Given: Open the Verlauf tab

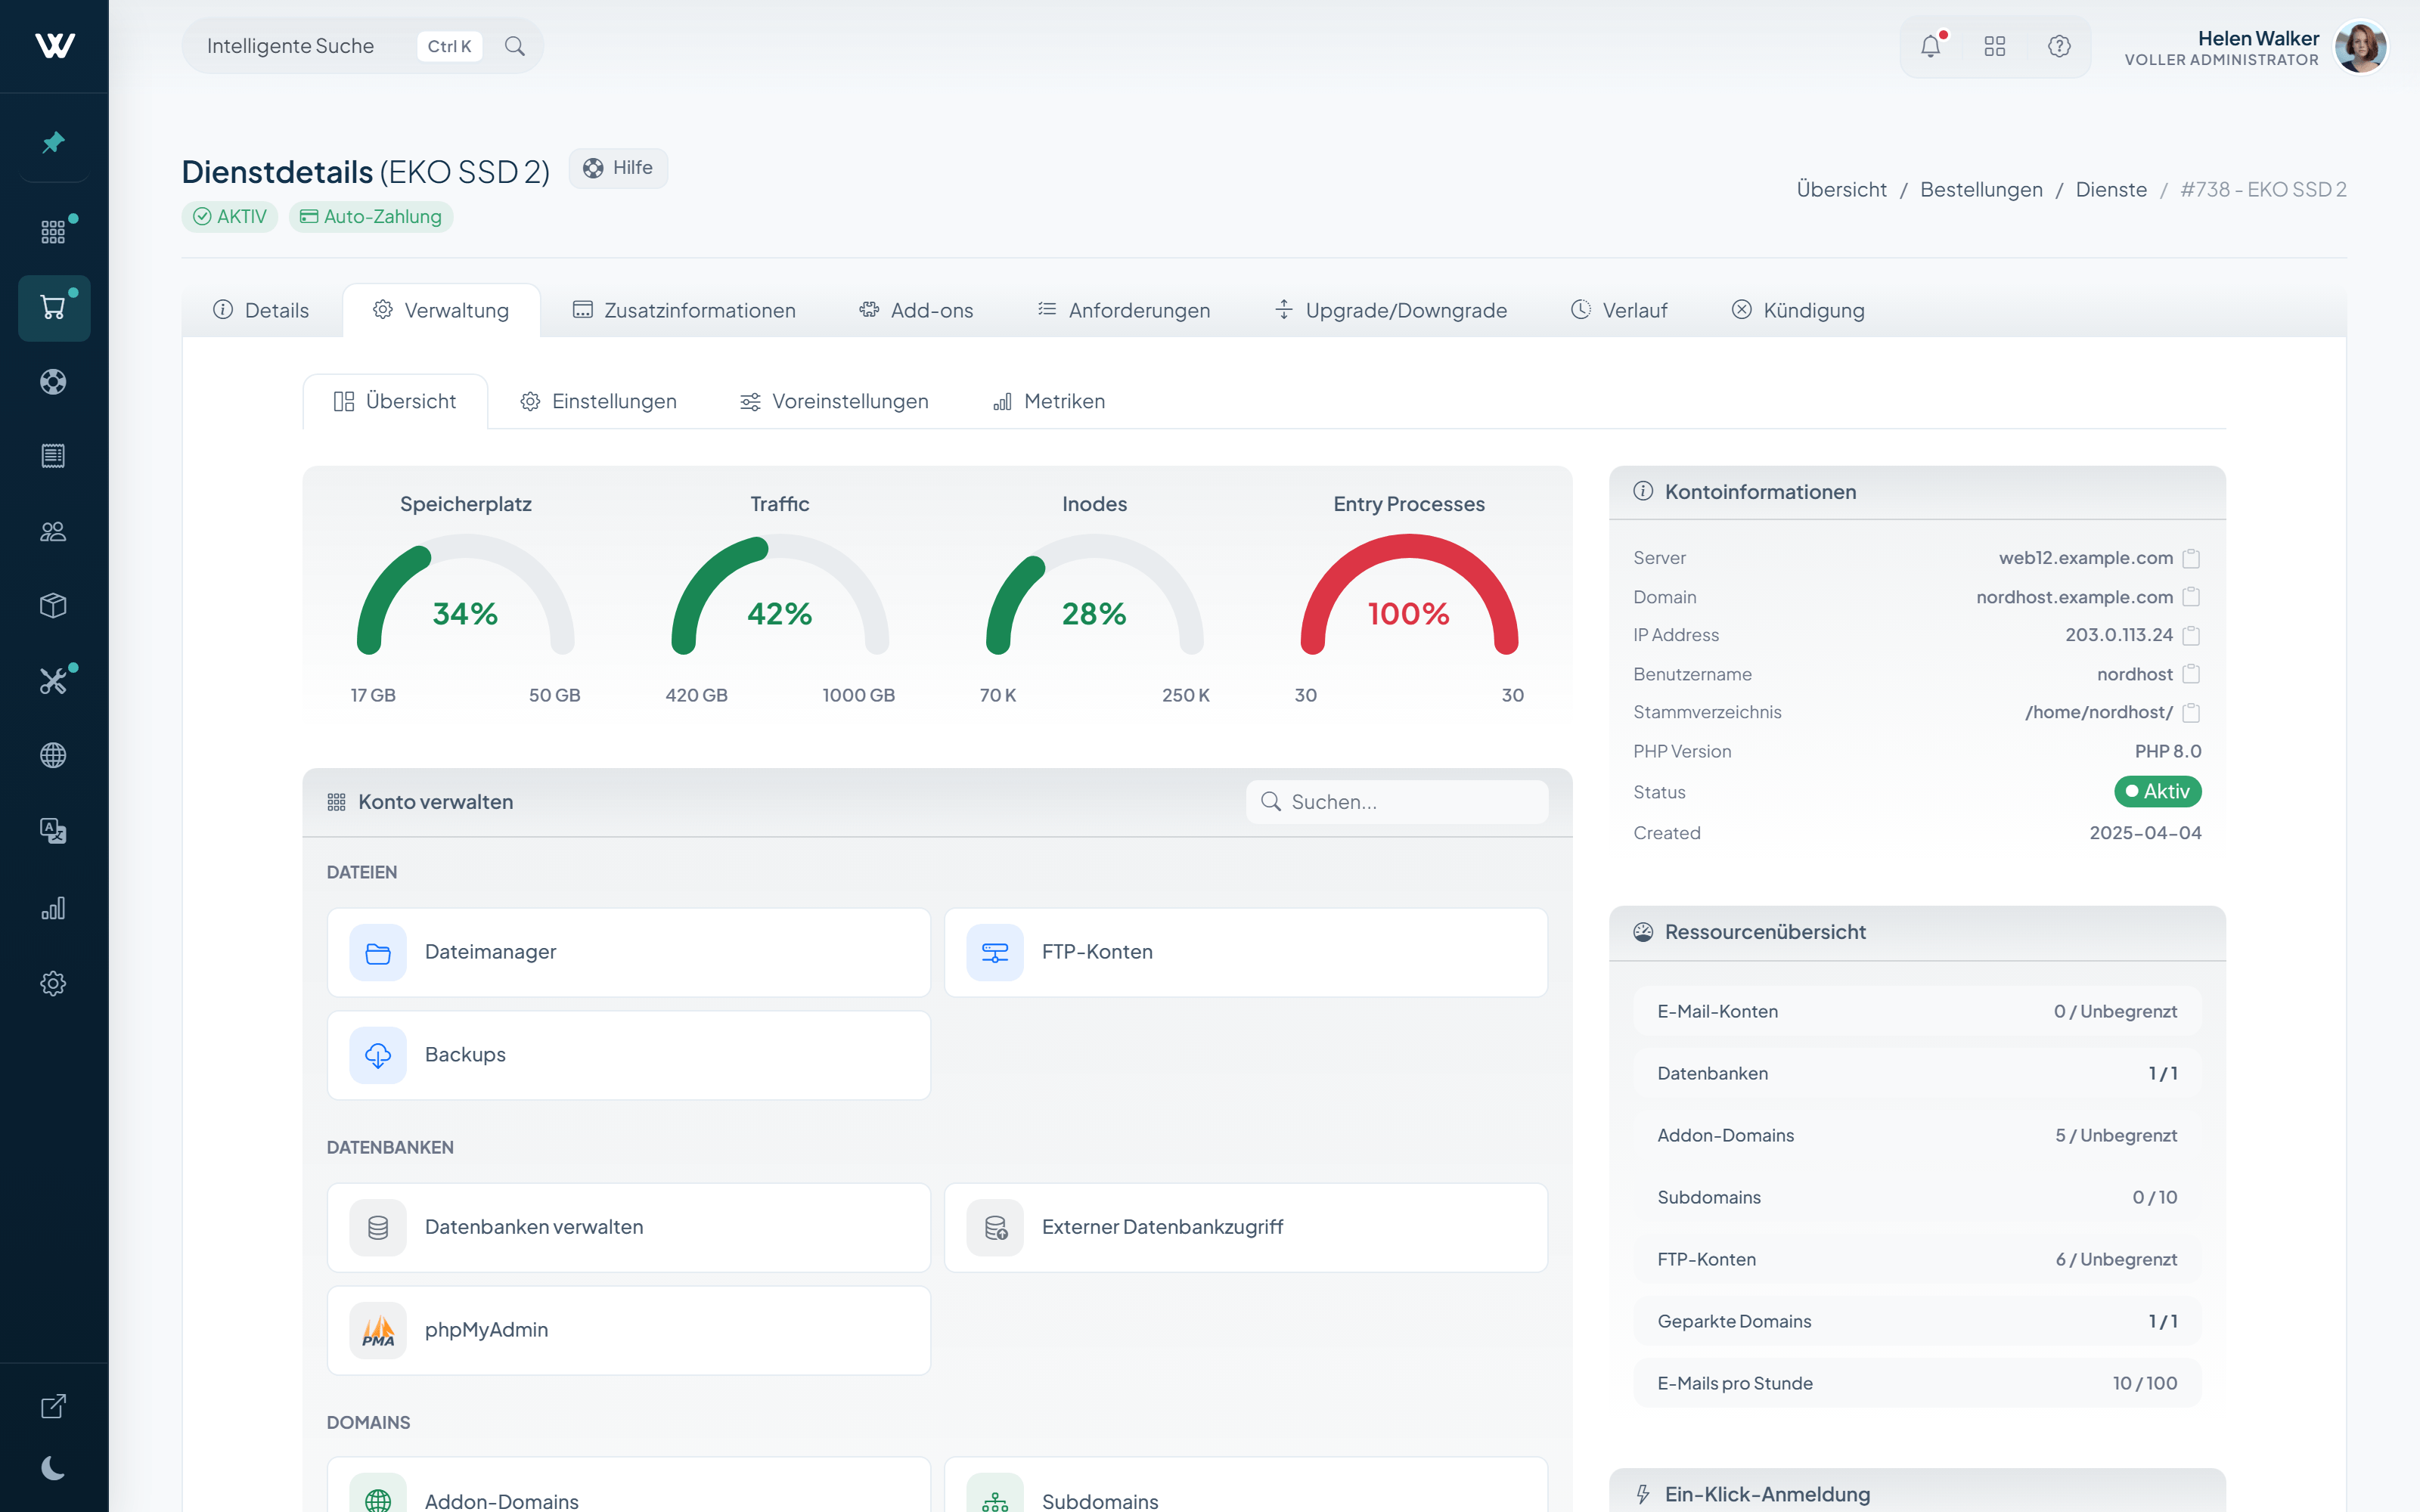Looking at the screenshot, I should tap(1619, 310).
